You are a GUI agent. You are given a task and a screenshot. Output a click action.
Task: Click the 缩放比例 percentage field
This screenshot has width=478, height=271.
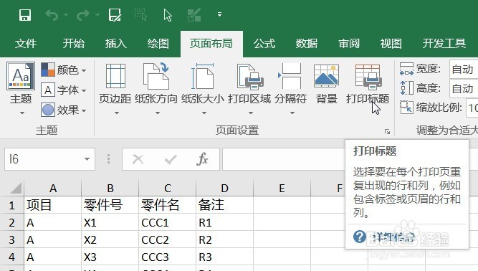[x=472, y=108]
